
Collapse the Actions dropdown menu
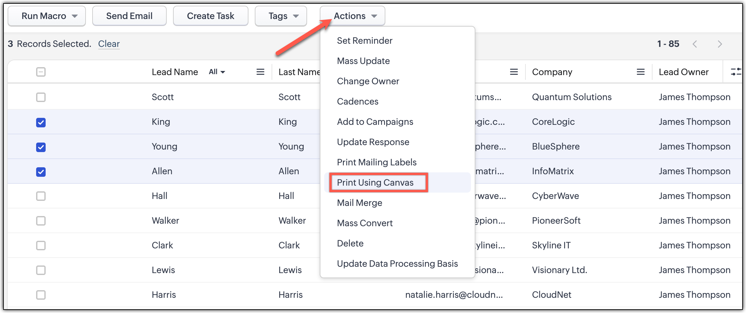click(x=352, y=16)
